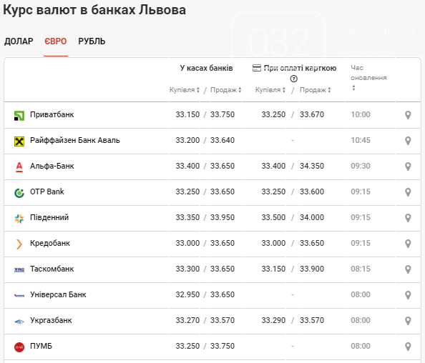Click the page title Курс валют в банках Львова

[94, 10]
